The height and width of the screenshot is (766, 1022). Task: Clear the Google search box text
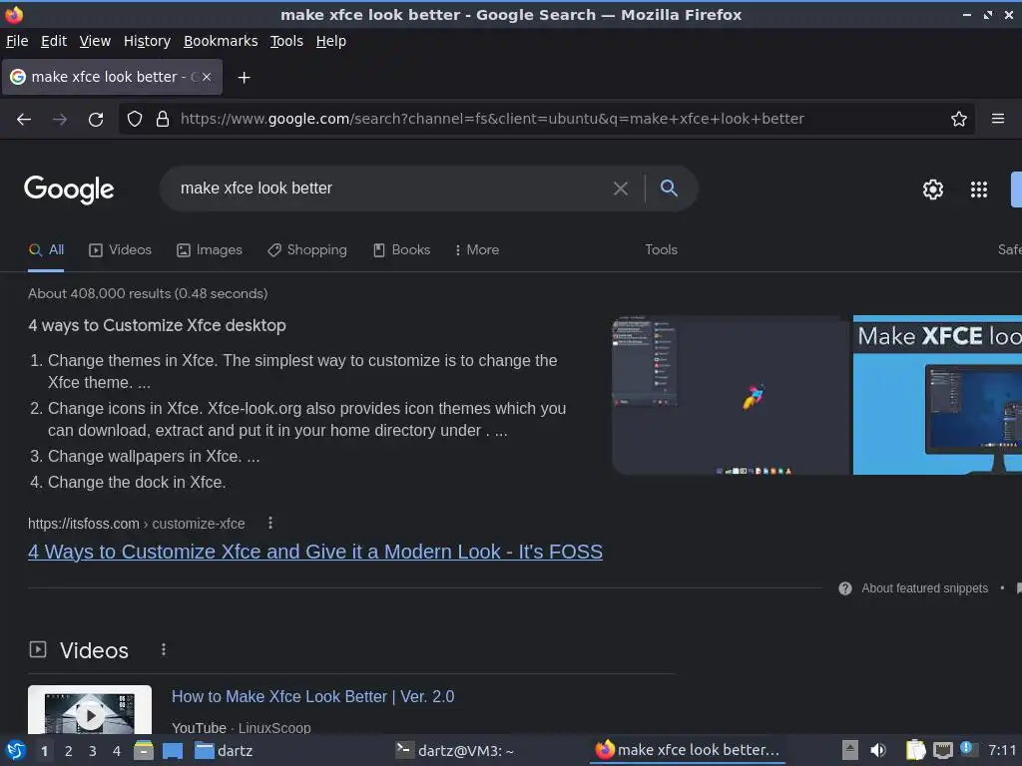click(x=621, y=189)
